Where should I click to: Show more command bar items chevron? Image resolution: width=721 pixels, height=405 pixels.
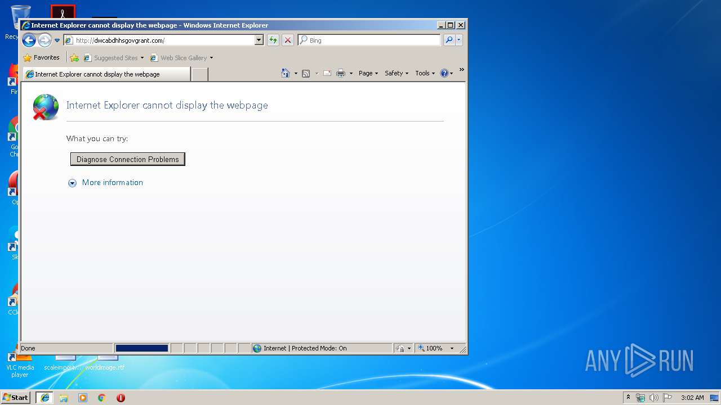pyautogui.click(x=461, y=70)
